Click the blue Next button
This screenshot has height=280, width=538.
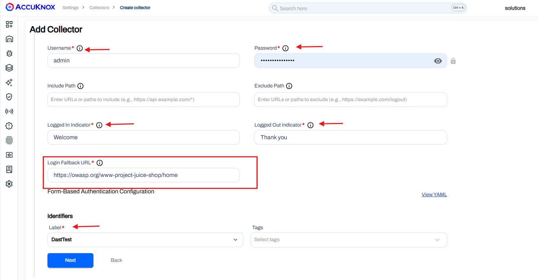click(x=70, y=260)
